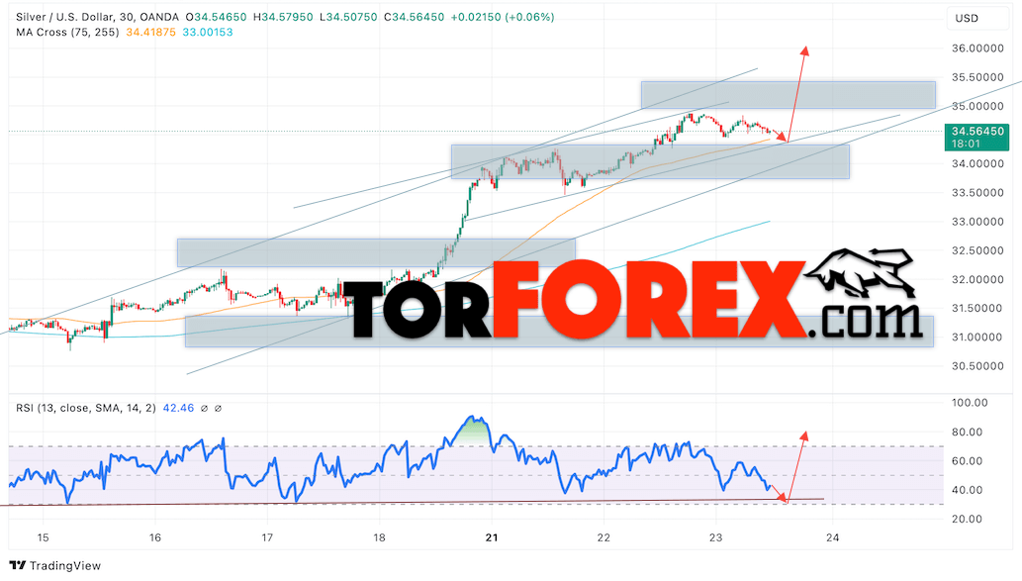
Task: Open the USD currency selector
Action: (977, 18)
